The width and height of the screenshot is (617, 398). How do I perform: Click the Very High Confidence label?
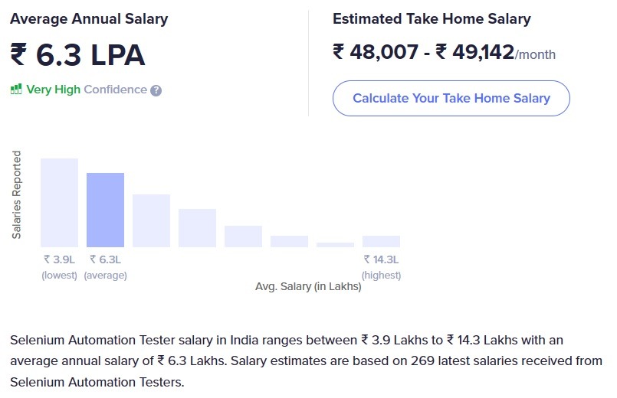[87, 90]
